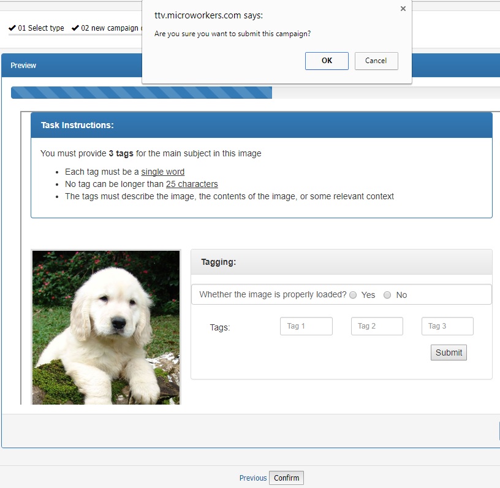Click inside the Tag 2 field

[376, 326]
